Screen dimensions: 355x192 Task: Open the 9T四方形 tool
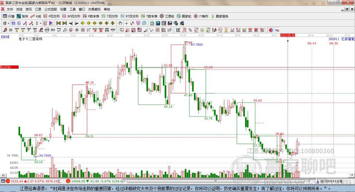pos(130,16)
